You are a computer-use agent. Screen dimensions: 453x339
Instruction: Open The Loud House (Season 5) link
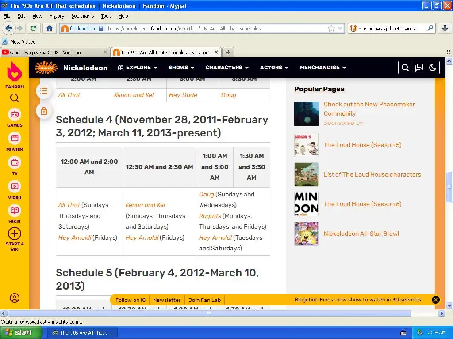tap(362, 145)
